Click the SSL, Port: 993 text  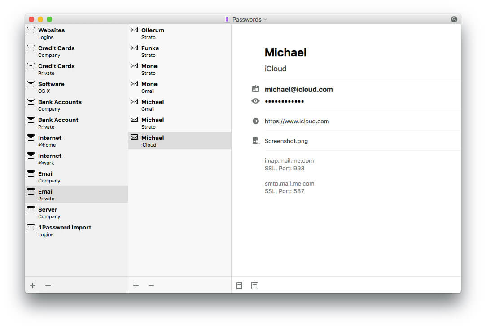coord(285,169)
